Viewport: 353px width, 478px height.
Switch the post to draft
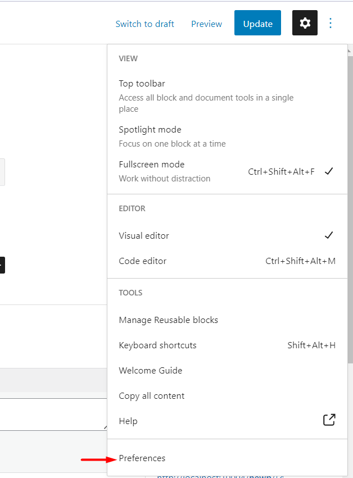click(x=144, y=24)
